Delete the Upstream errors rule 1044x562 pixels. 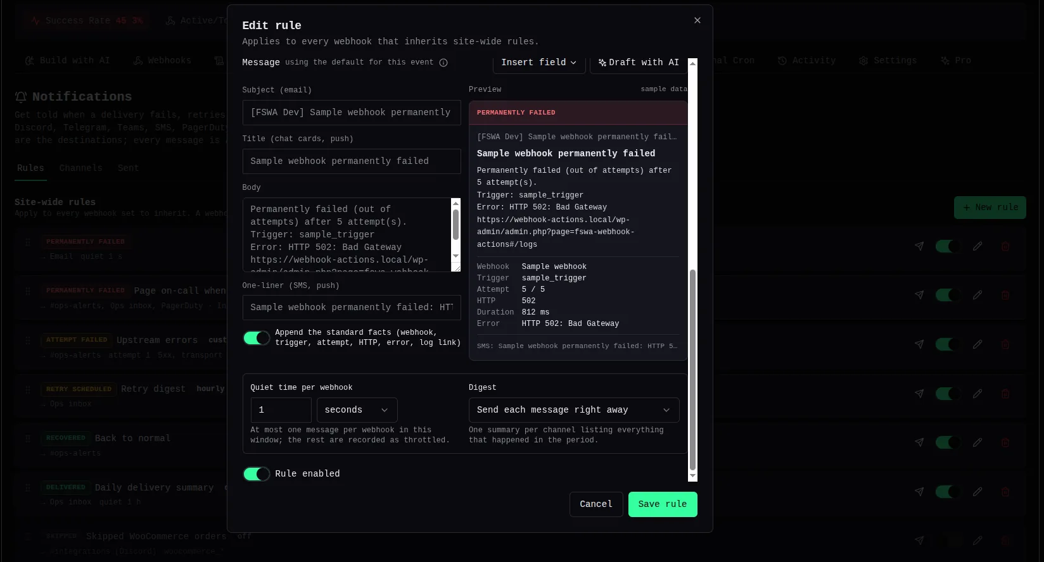click(x=1005, y=344)
